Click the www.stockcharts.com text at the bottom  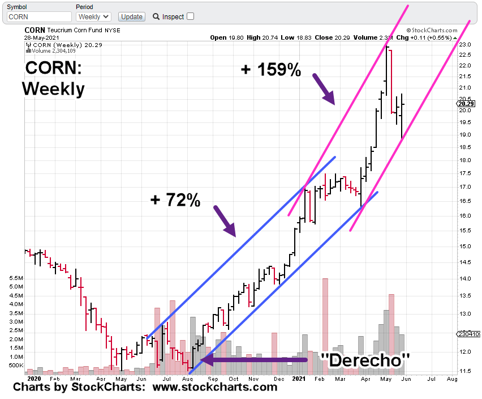(x=215, y=388)
